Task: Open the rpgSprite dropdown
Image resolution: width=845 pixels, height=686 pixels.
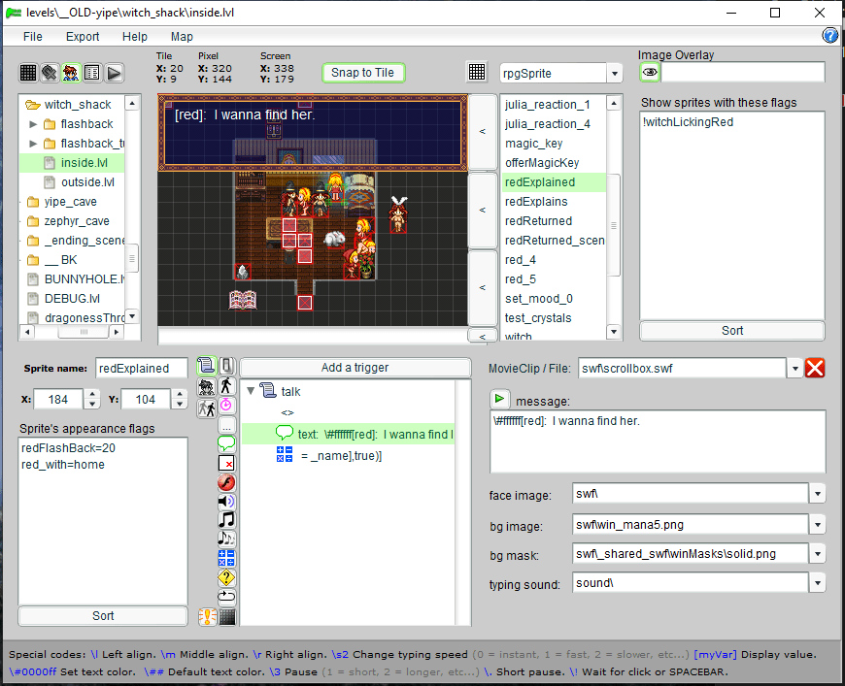Action: 614,74
